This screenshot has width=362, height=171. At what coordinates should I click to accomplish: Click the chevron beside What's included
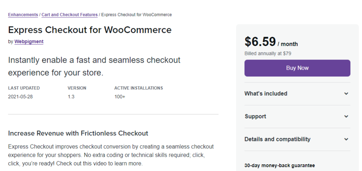click(346, 93)
